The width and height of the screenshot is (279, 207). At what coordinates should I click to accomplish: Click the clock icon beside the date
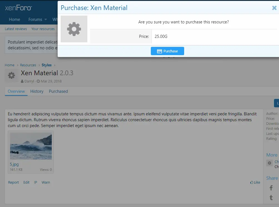(38, 81)
